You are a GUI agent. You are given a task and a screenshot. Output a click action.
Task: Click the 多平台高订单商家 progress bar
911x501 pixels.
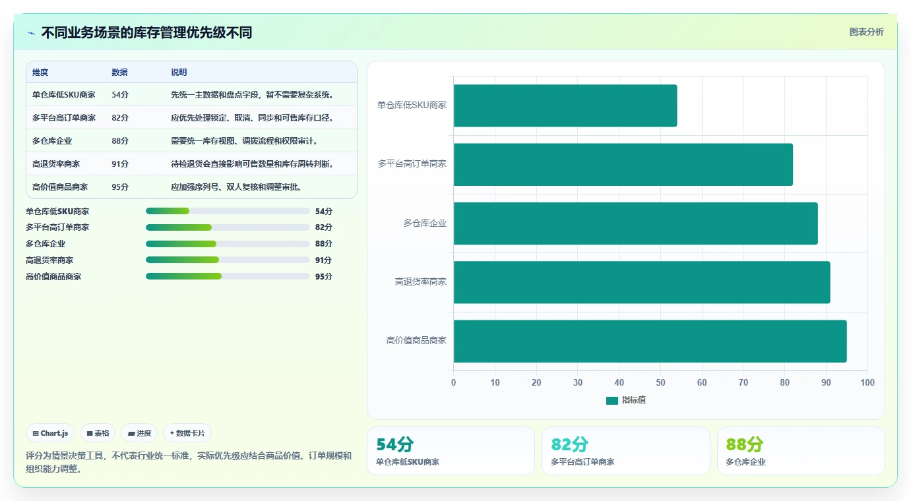[228, 227]
